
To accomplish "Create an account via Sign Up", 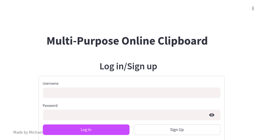I will click(177, 129).
